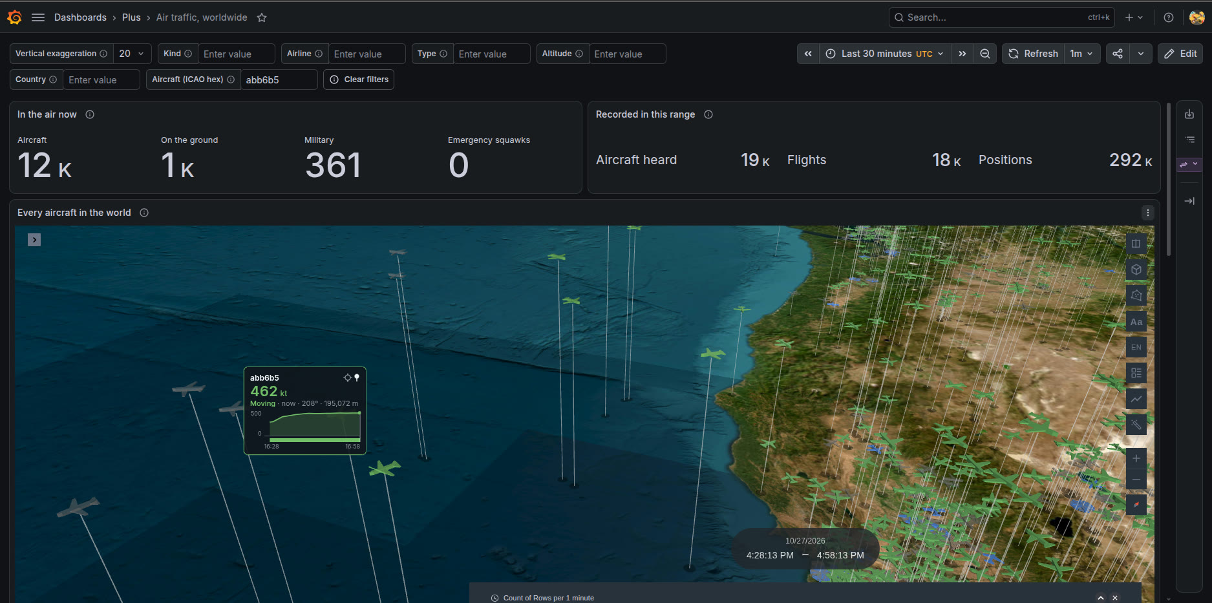
Task: Switch map language with the EN button
Action: tap(1136, 347)
